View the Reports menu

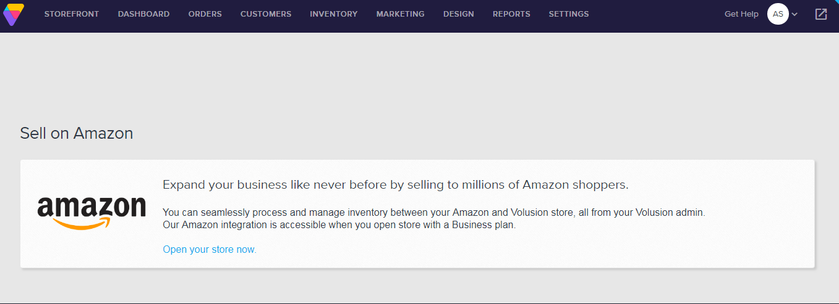511,14
